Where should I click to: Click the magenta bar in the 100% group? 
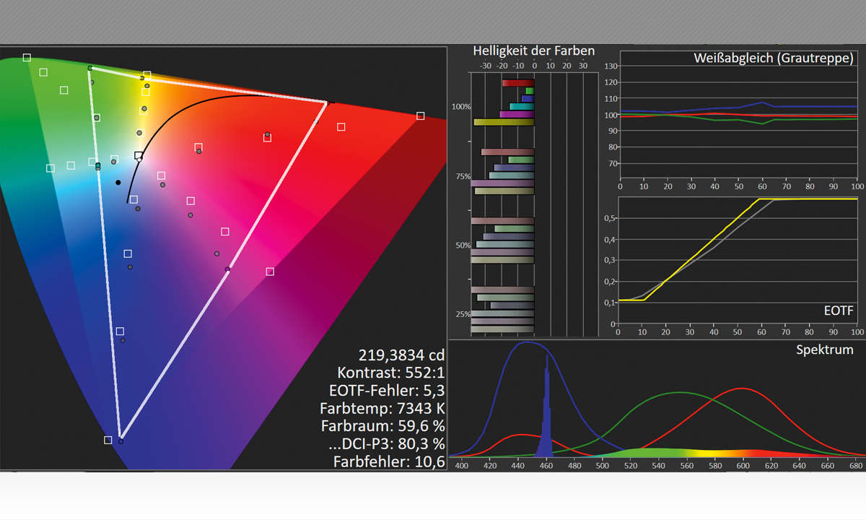point(517,114)
